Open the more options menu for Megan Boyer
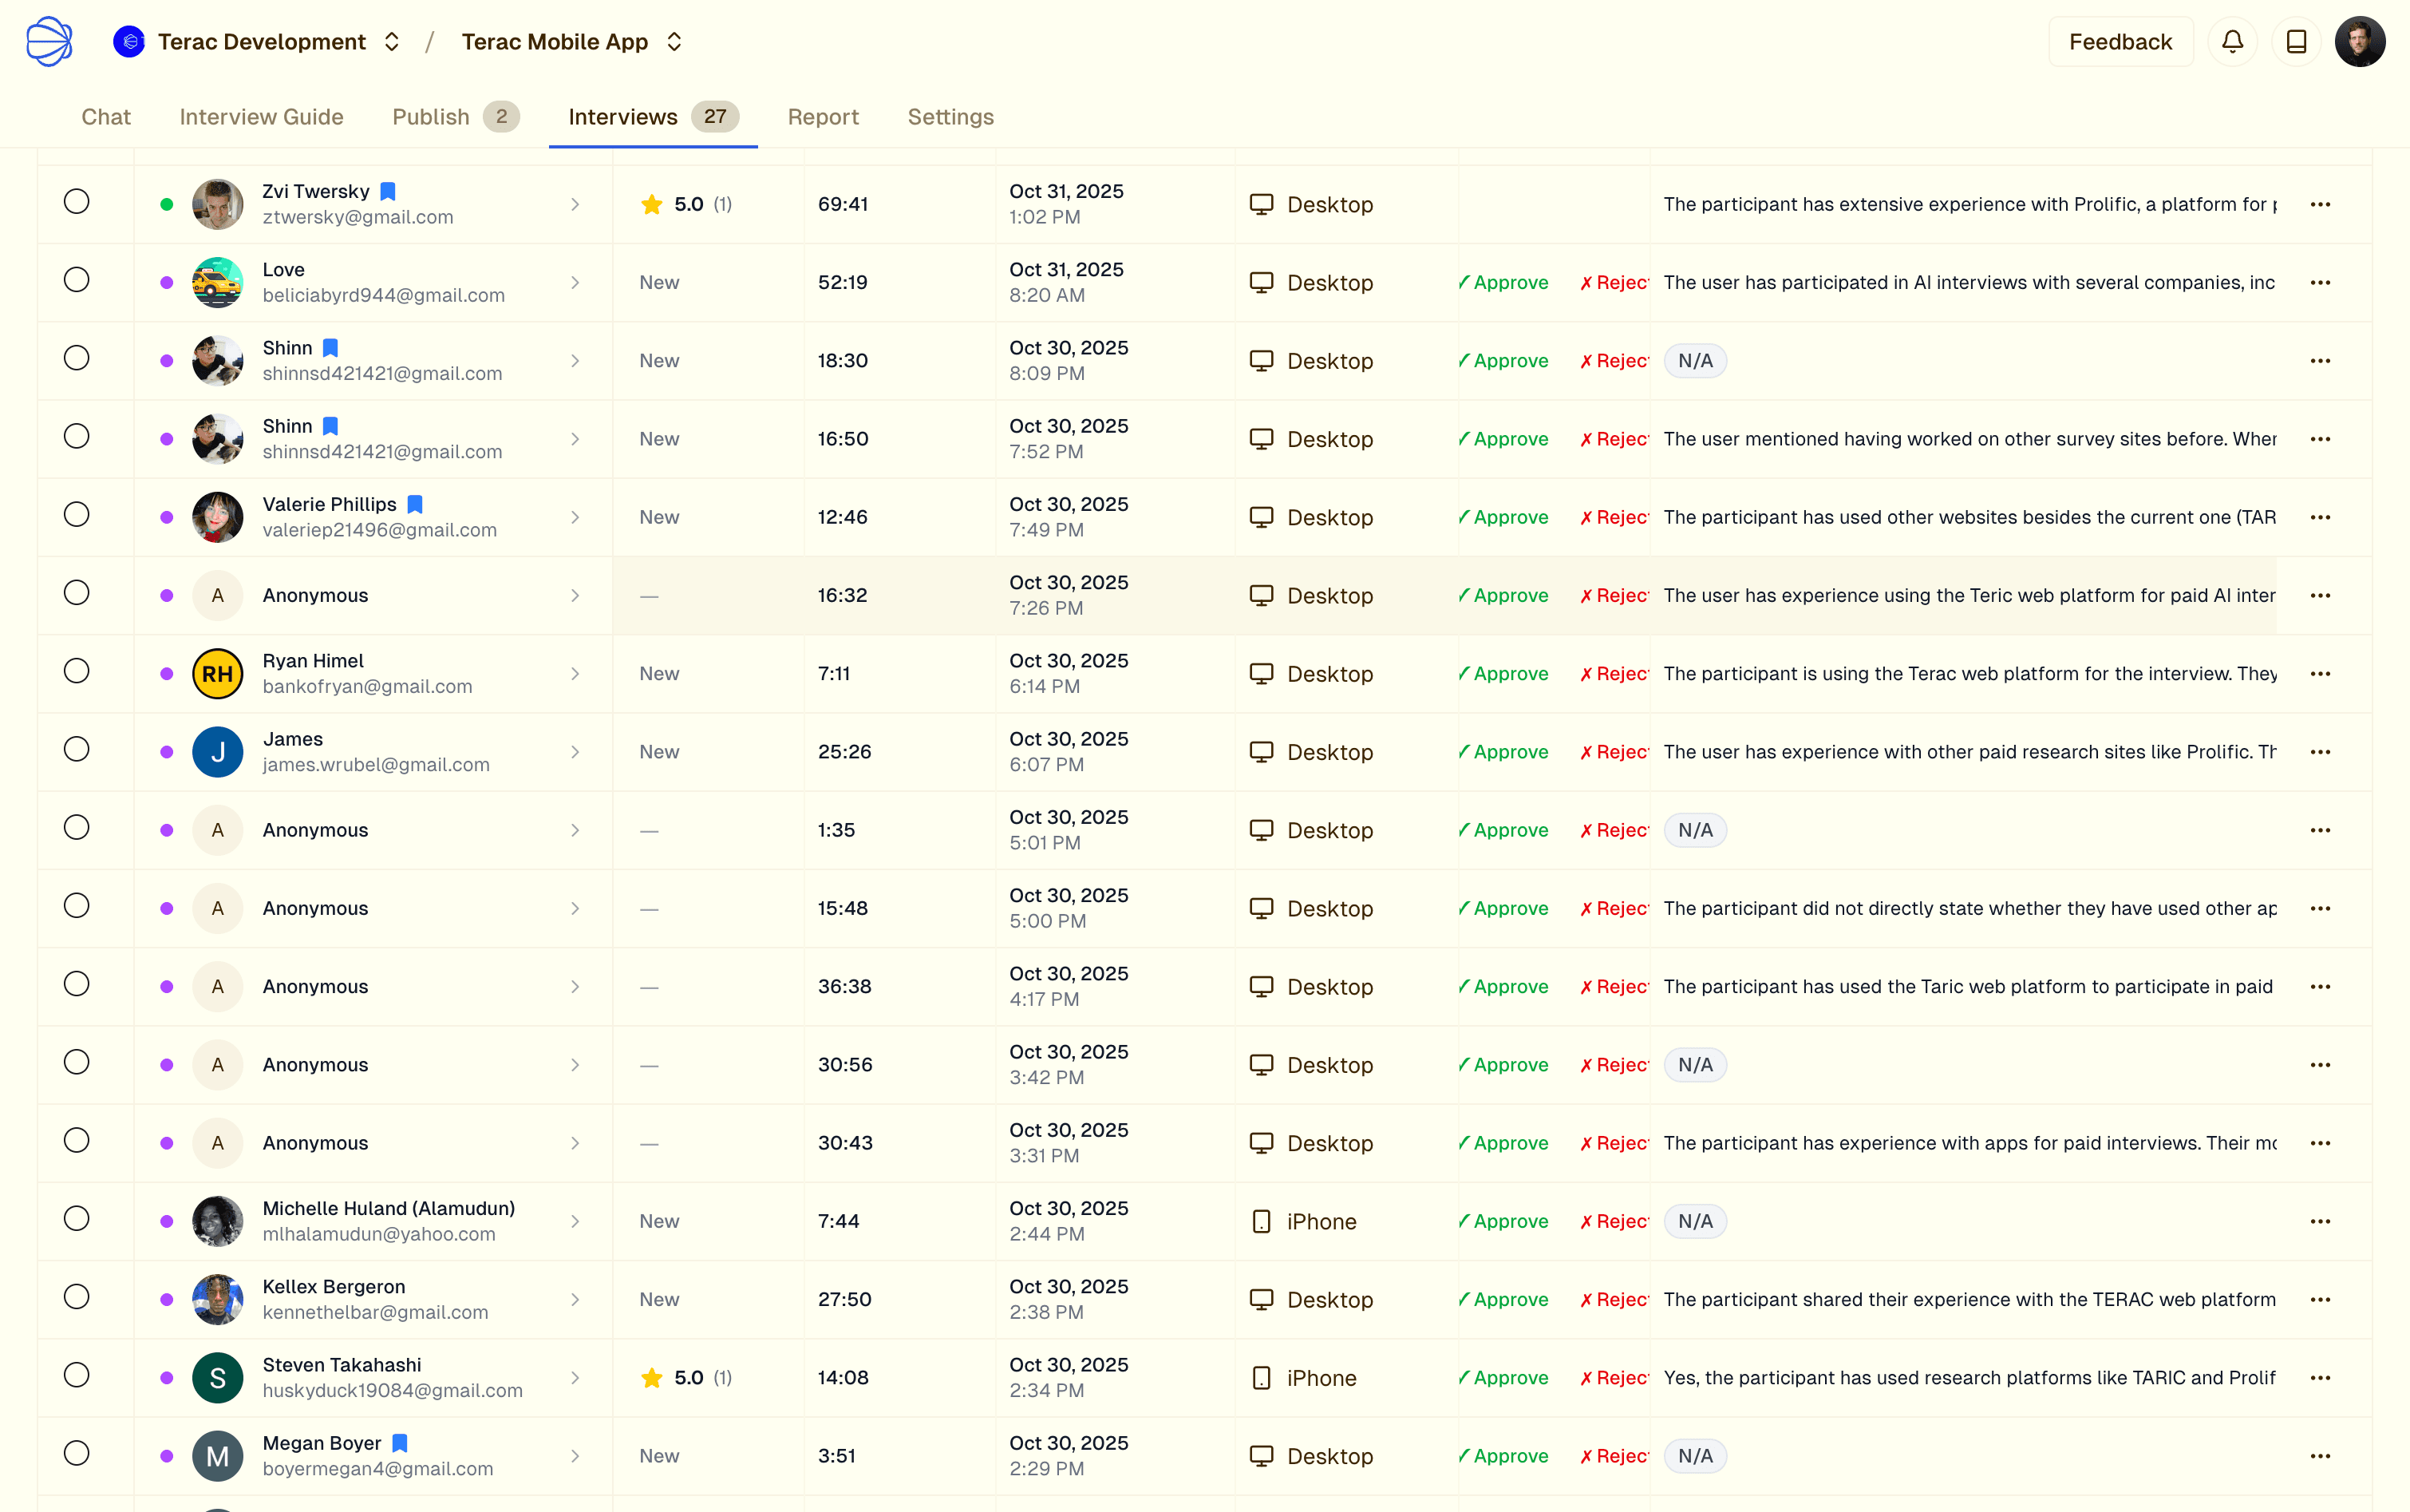 [x=2320, y=1456]
